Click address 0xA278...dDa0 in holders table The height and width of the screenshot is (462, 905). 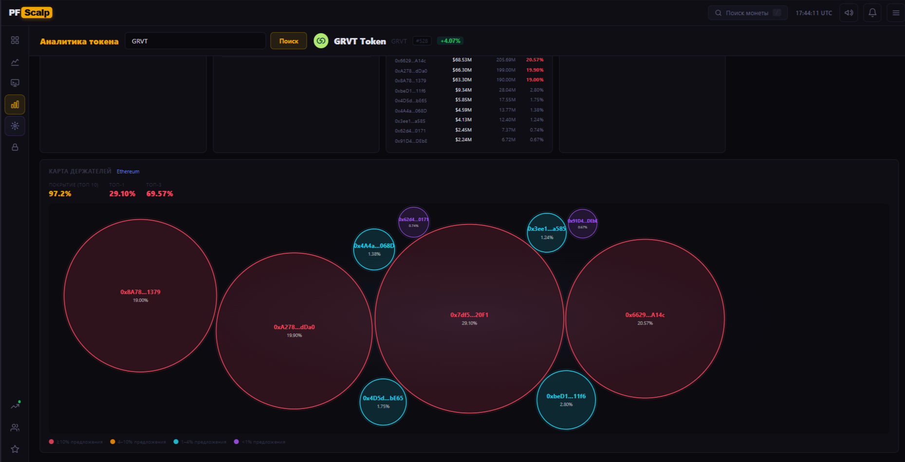[x=411, y=71]
